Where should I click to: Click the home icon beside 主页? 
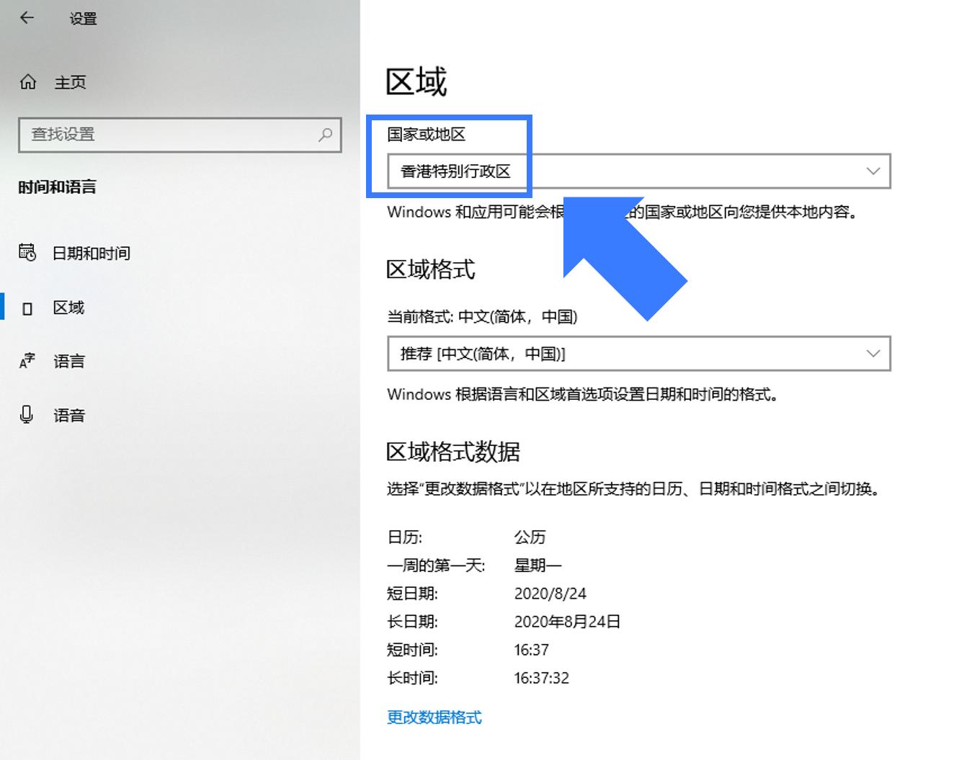point(29,81)
